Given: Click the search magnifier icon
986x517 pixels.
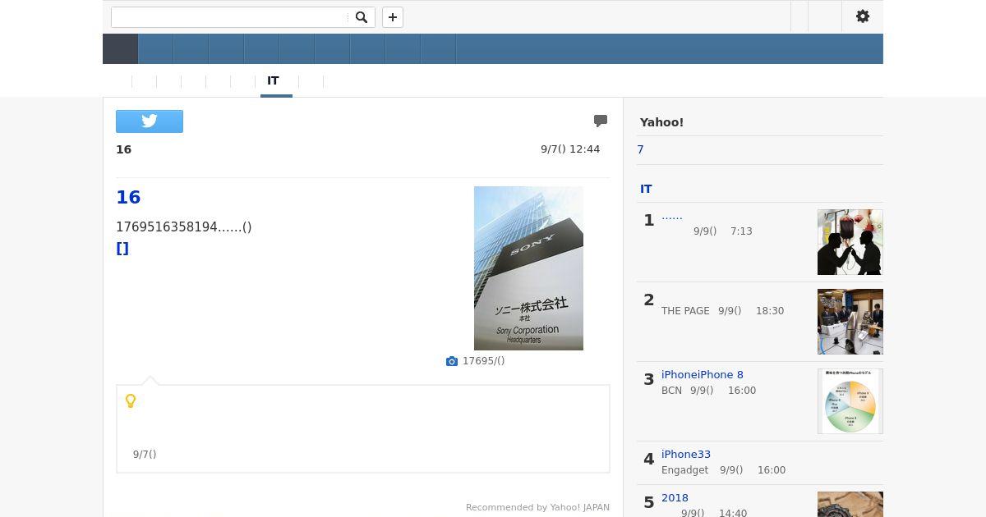Looking at the screenshot, I should coord(362,17).
